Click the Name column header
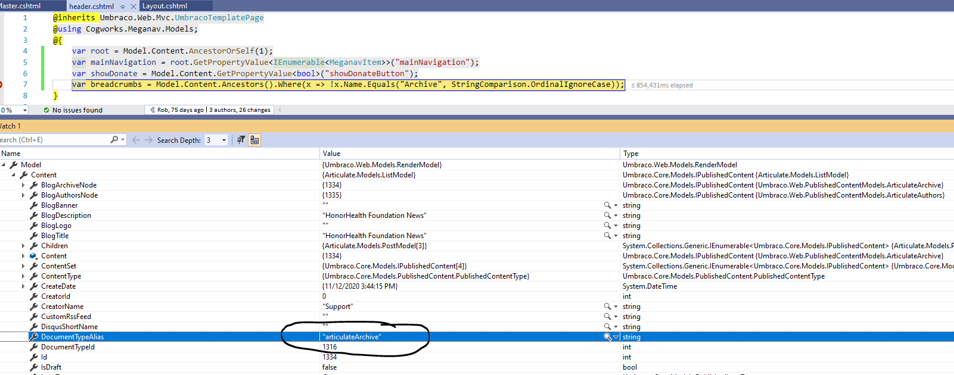Screen dimensions: 954x375 pyautogui.click(x=160, y=154)
